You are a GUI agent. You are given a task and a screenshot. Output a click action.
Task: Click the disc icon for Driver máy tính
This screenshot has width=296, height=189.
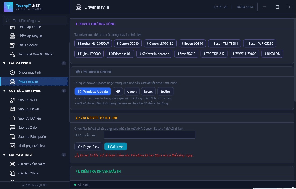point(12,72)
